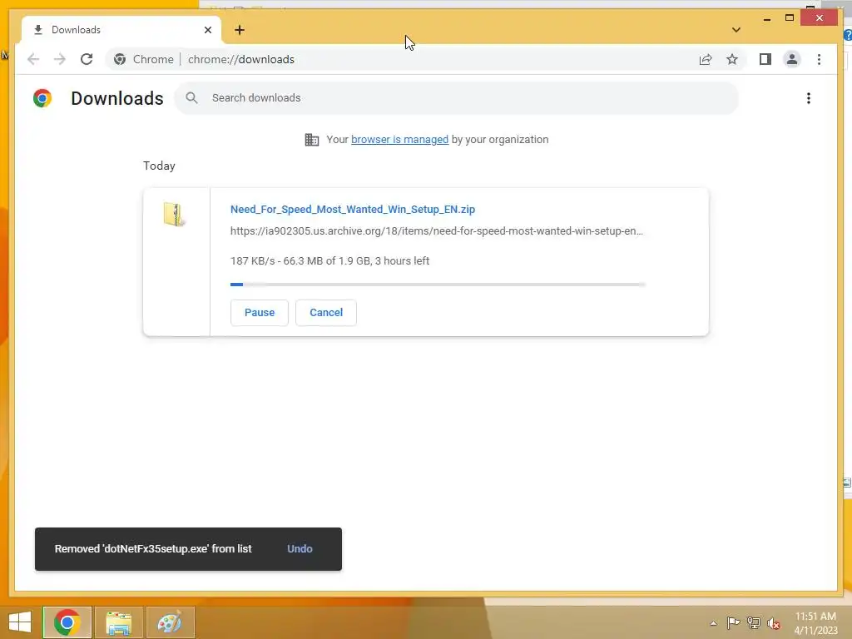
Task: Open the browser is managed link
Action: tap(399, 140)
